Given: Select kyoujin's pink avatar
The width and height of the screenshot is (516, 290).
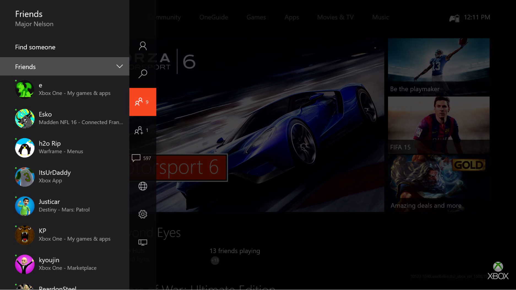Looking at the screenshot, I should point(25,264).
